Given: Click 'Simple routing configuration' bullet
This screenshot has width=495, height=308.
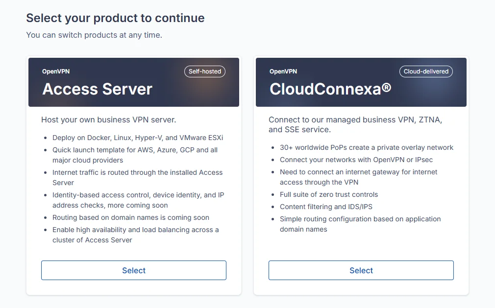Looking at the screenshot, I should click(x=360, y=224).
